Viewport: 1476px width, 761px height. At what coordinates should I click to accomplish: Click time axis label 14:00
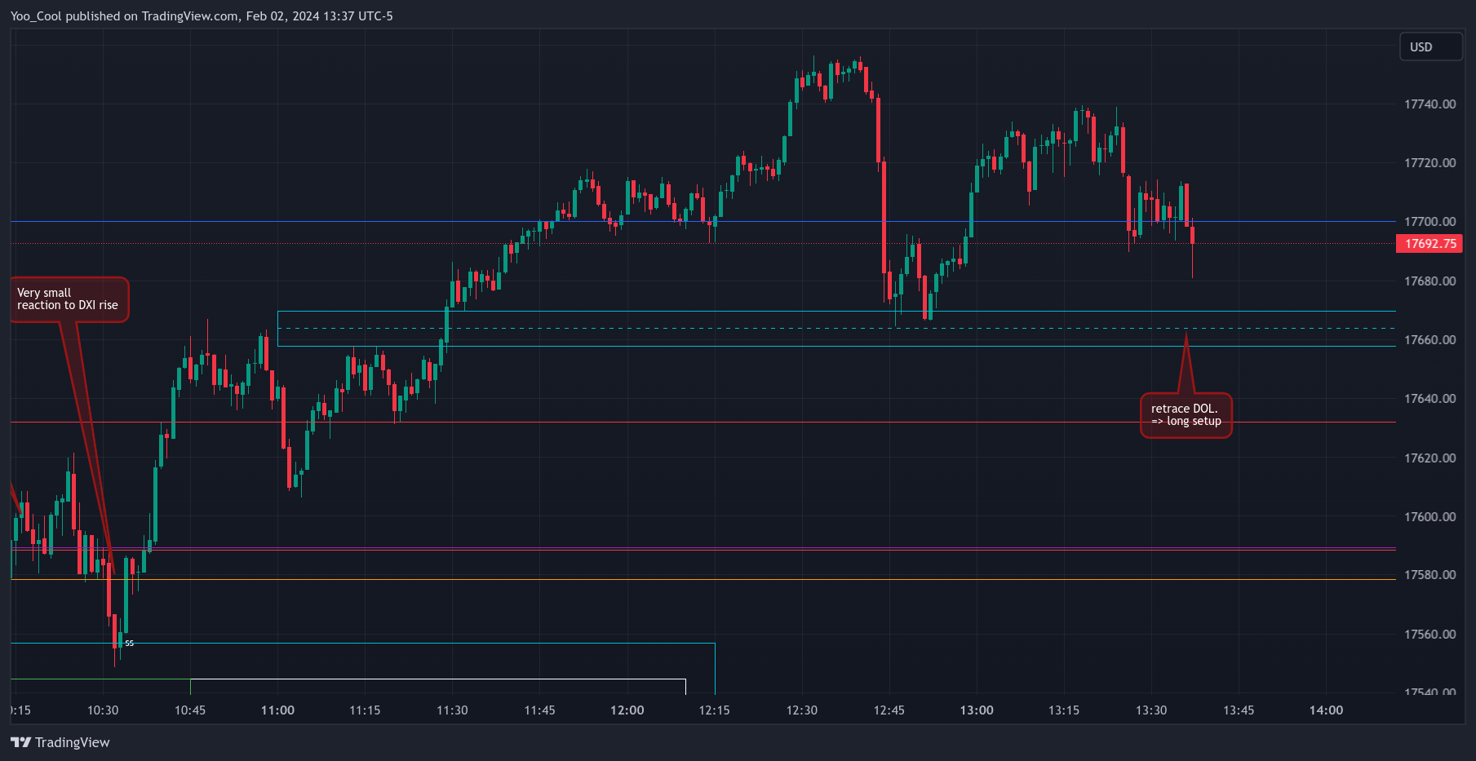click(x=1326, y=710)
